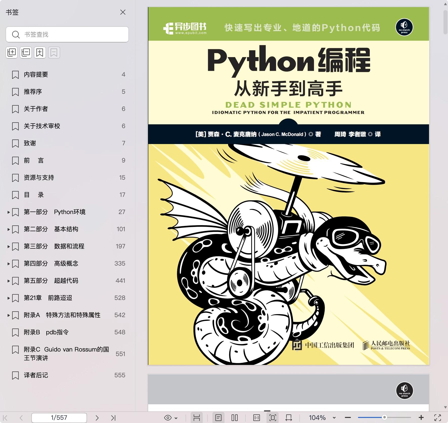
Task: Expand the 第一部分 Python环境 bookmark
Action: [x=9, y=212]
